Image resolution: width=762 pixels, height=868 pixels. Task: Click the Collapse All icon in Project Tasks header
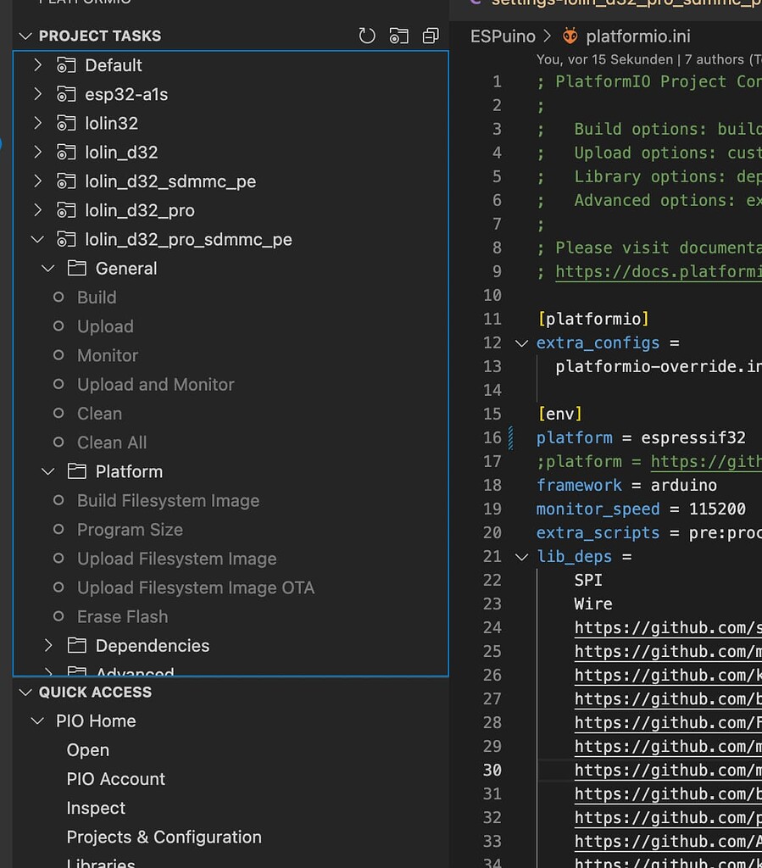(431, 36)
